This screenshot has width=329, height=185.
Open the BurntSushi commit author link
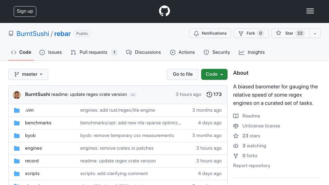[x=37, y=95]
